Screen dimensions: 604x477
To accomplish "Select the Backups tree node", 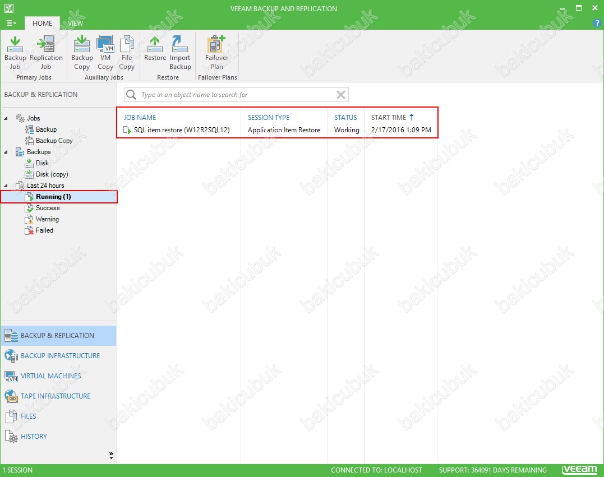I will tap(39, 152).
